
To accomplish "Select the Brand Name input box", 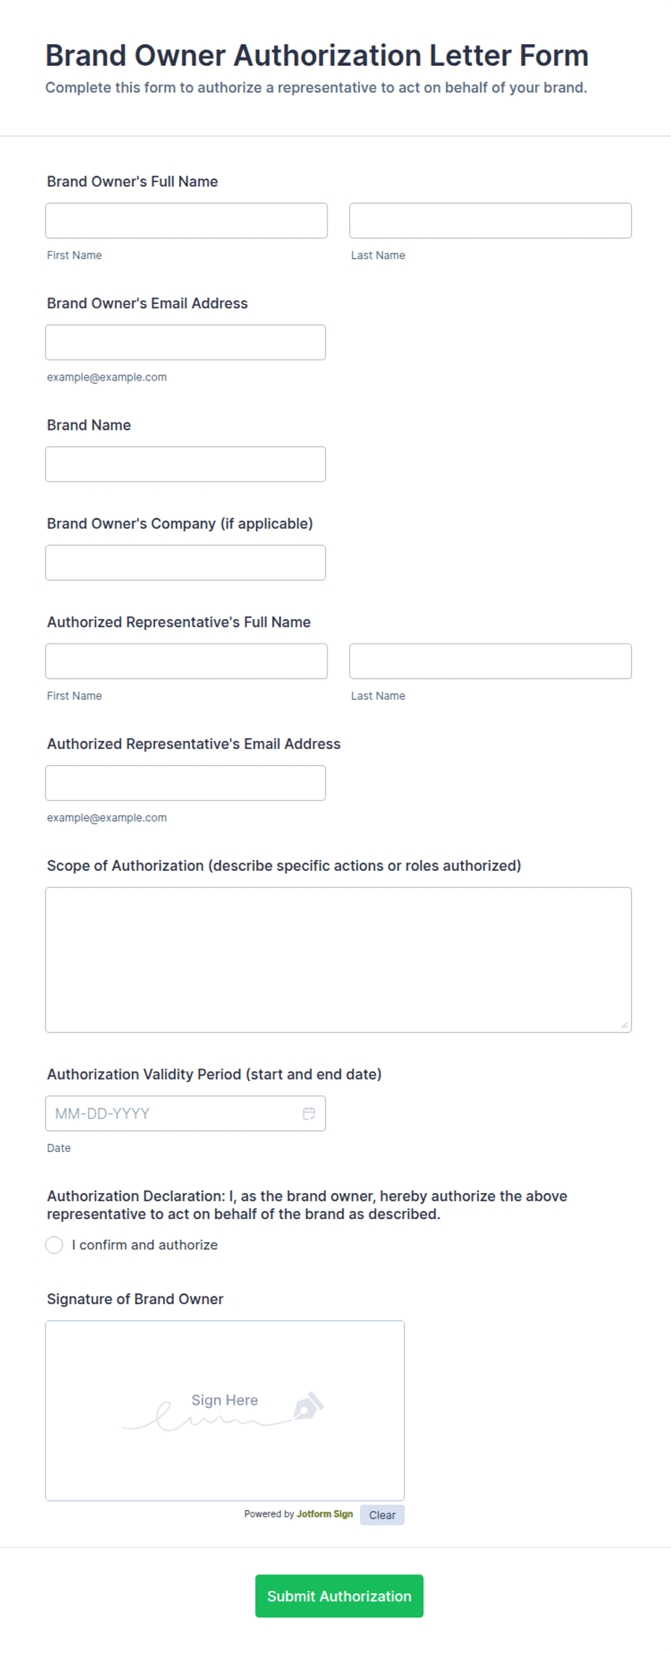I will [x=185, y=464].
